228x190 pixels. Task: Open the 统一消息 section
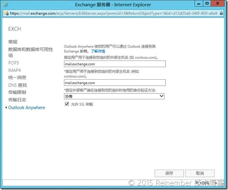click(17, 77)
